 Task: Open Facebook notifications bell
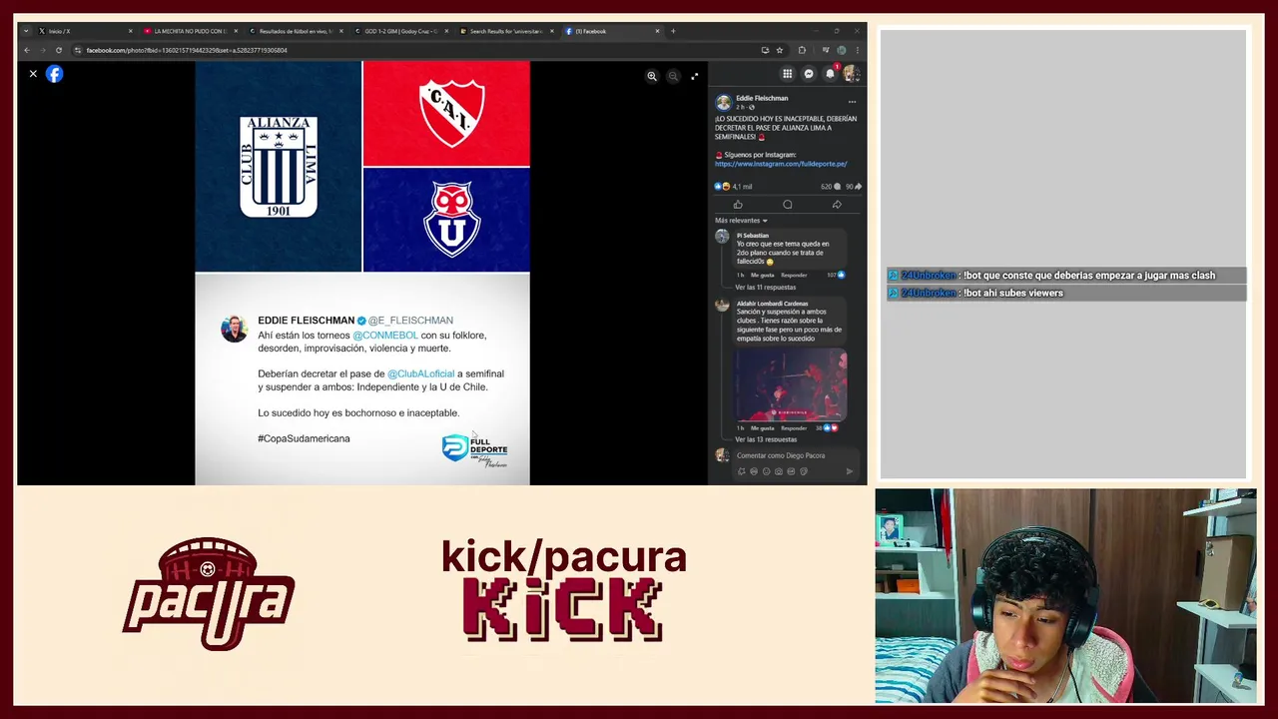(x=830, y=74)
